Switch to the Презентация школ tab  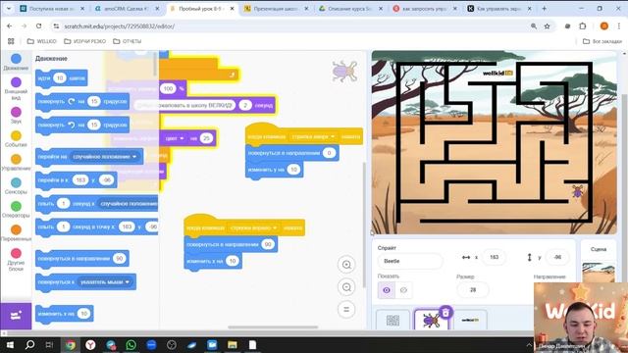[276, 9]
